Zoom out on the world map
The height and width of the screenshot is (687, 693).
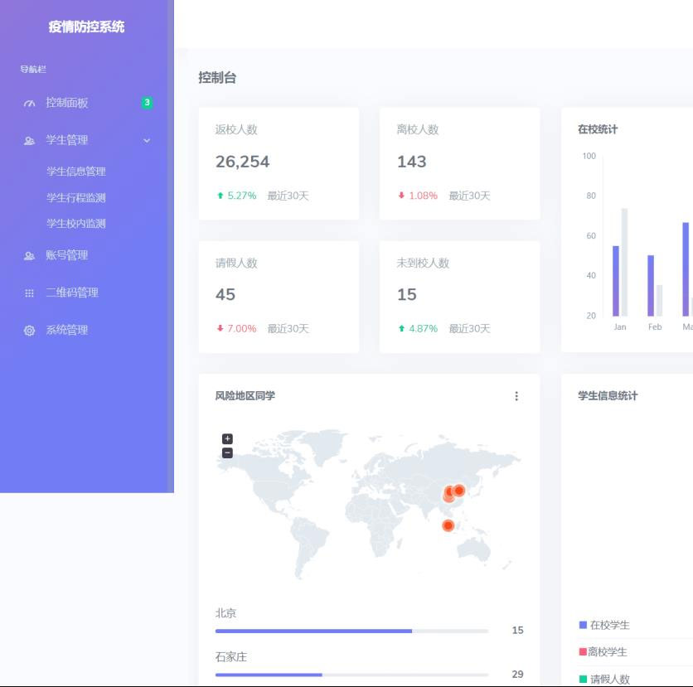(x=227, y=452)
